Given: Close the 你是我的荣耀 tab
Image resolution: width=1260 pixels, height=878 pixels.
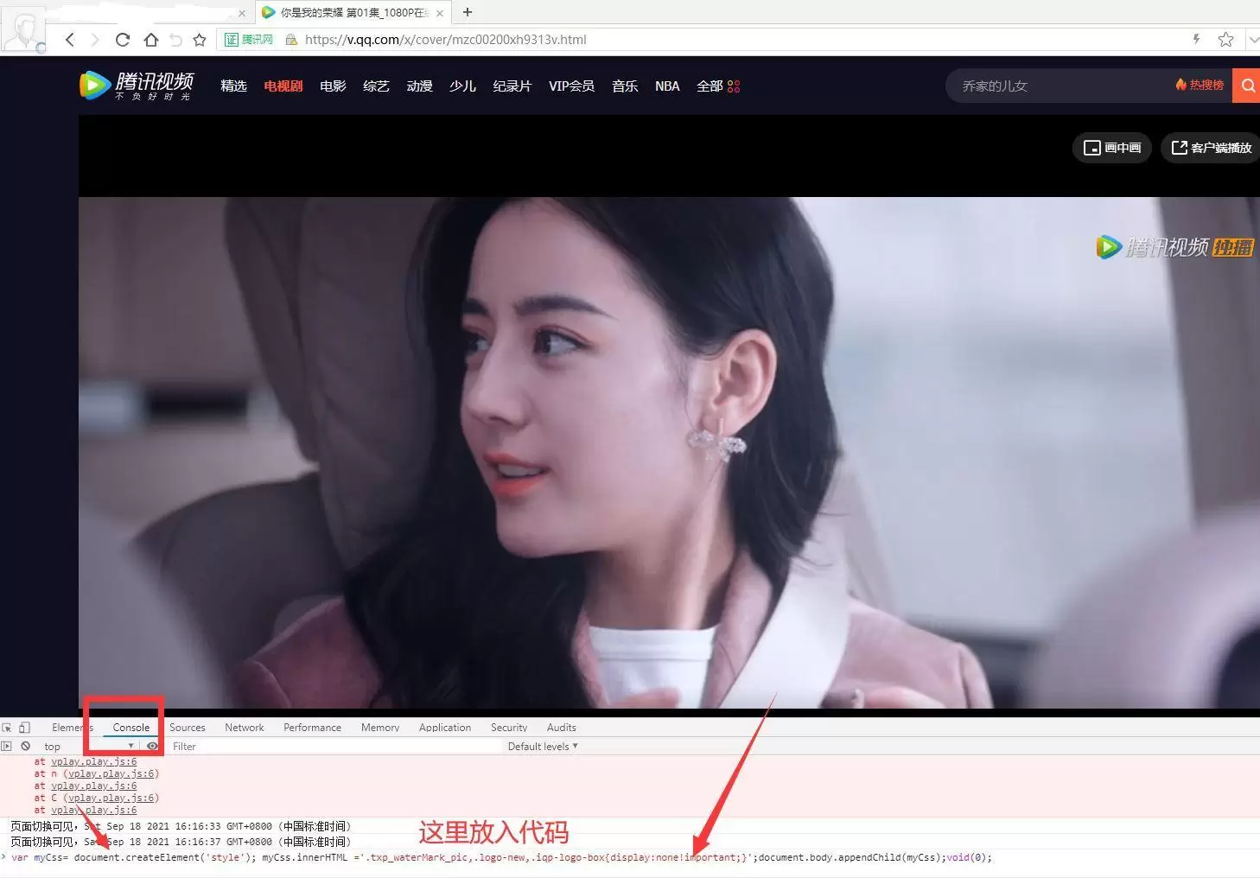Looking at the screenshot, I should [x=441, y=13].
